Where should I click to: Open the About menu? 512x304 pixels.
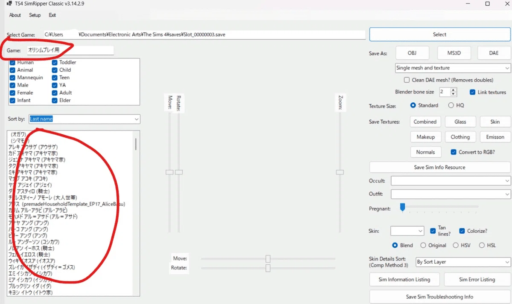(x=15, y=15)
